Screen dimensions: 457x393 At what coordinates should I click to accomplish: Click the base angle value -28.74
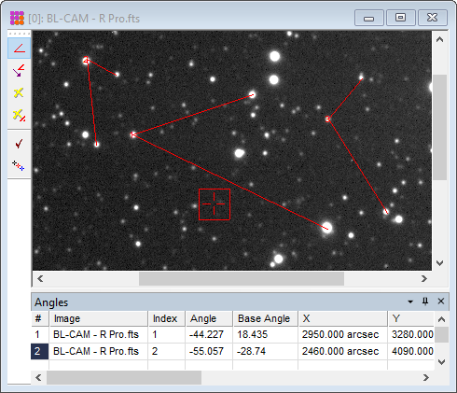pos(251,351)
